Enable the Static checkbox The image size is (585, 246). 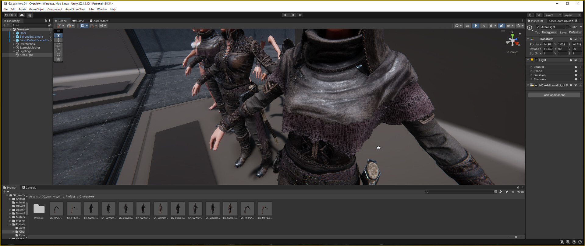point(567,27)
